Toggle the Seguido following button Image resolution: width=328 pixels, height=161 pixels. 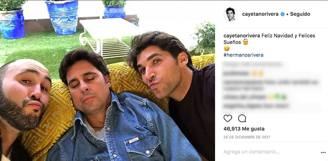coord(300,14)
